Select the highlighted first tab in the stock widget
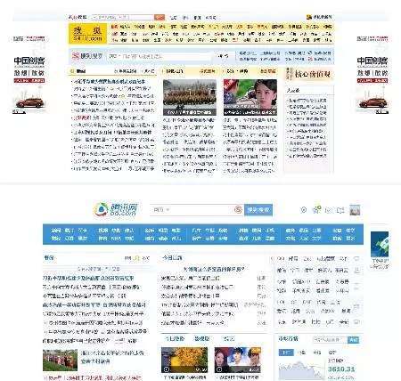This screenshot has width=401, height=381. [286, 353]
